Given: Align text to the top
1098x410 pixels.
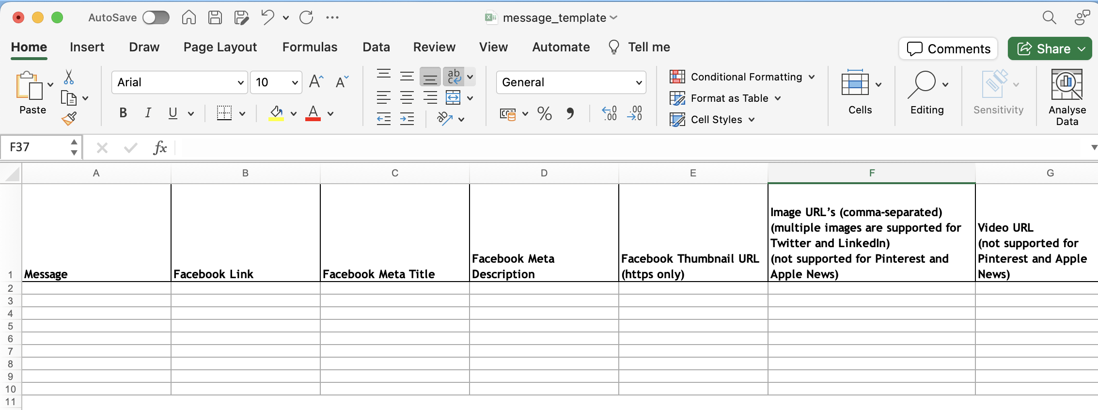Looking at the screenshot, I should [384, 75].
